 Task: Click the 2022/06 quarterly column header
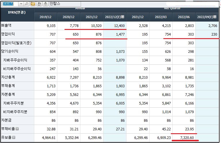[x=184, y=17]
